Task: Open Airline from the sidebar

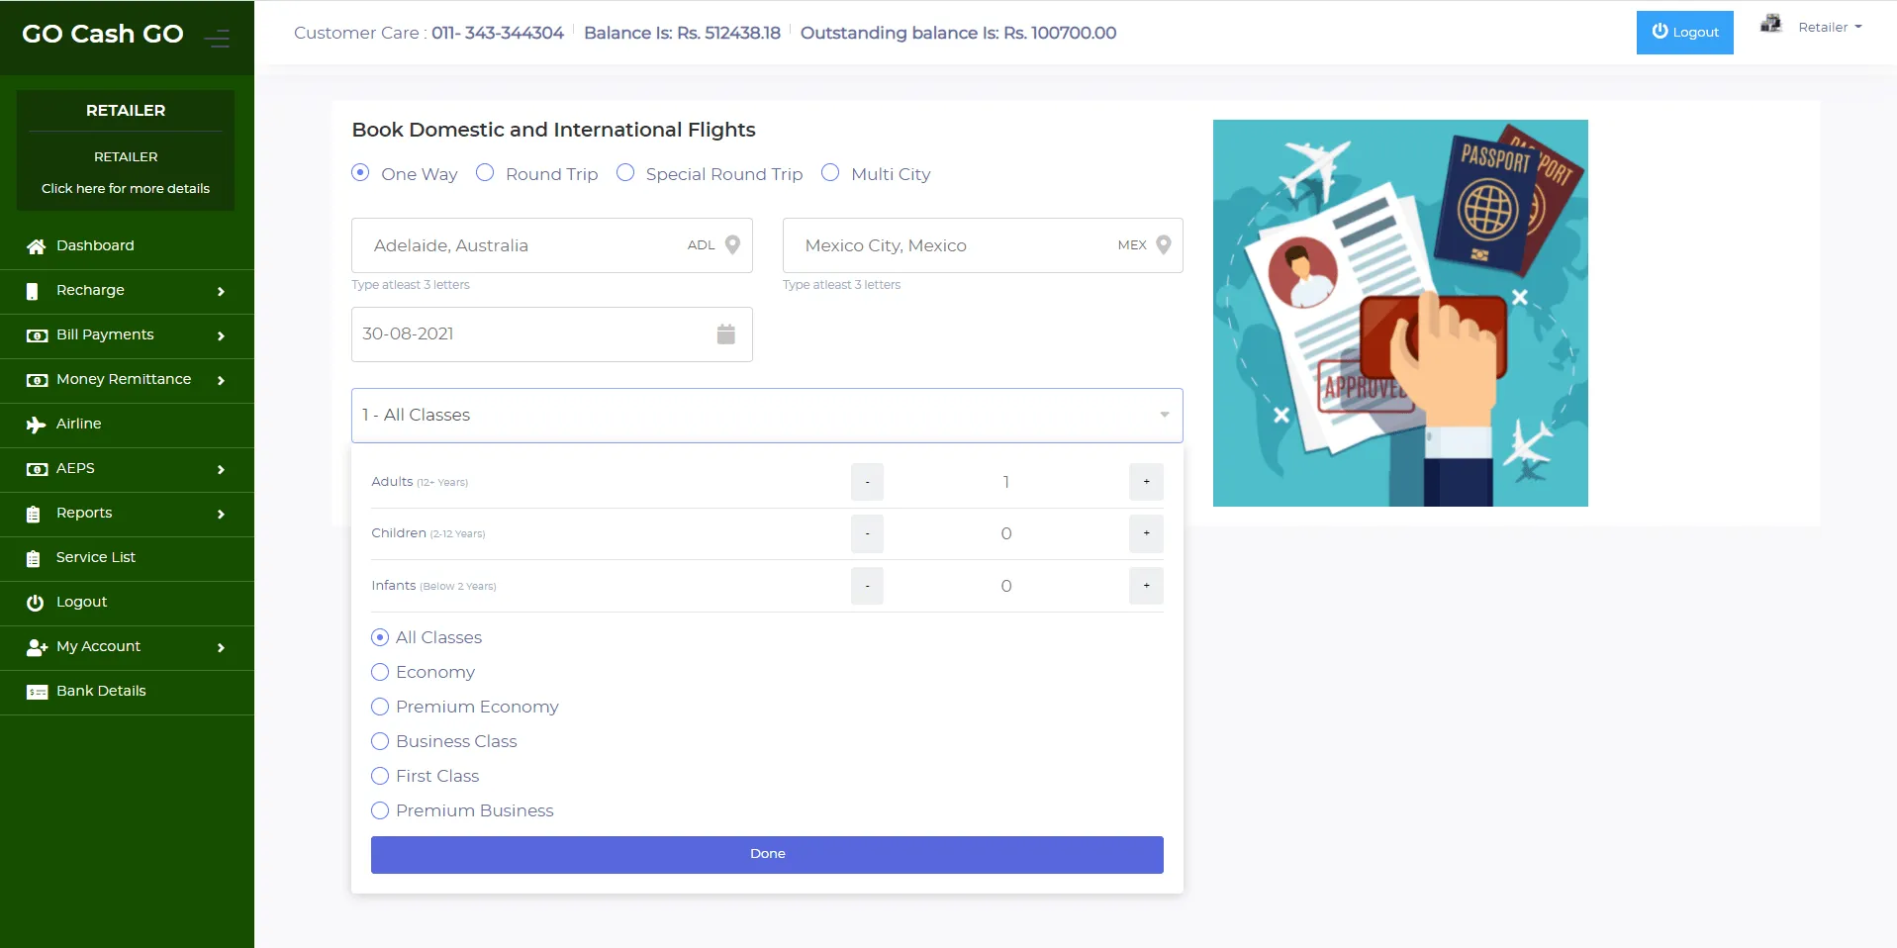Action: (x=79, y=424)
